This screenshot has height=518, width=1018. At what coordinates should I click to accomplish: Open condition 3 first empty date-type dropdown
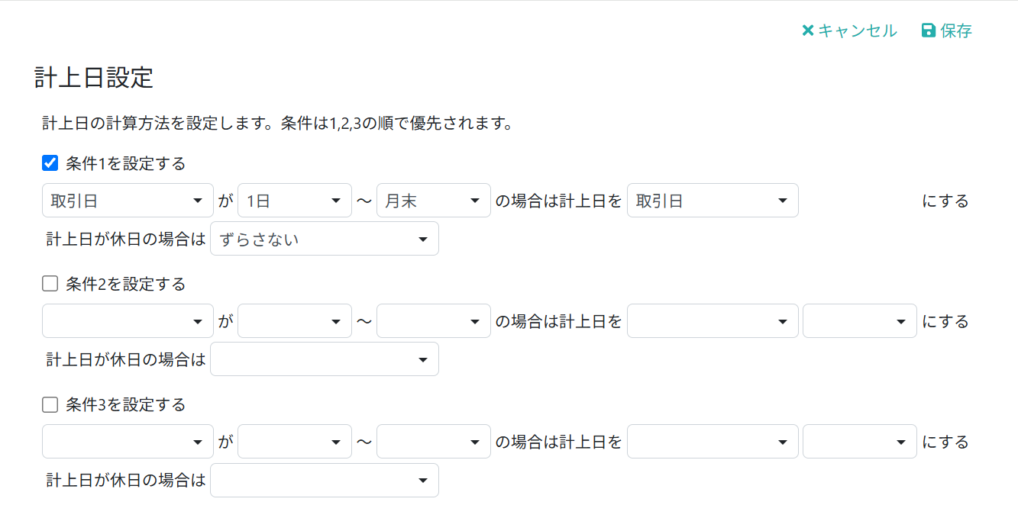(x=128, y=442)
